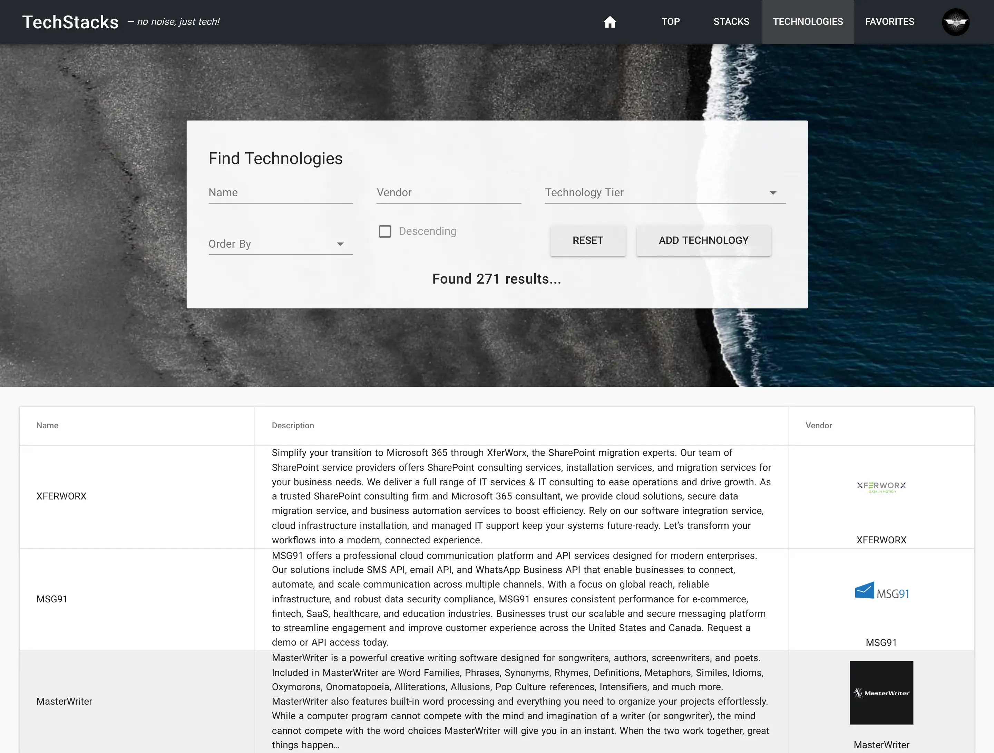Click the MasterWriter name entry
The image size is (994, 753).
(64, 701)
